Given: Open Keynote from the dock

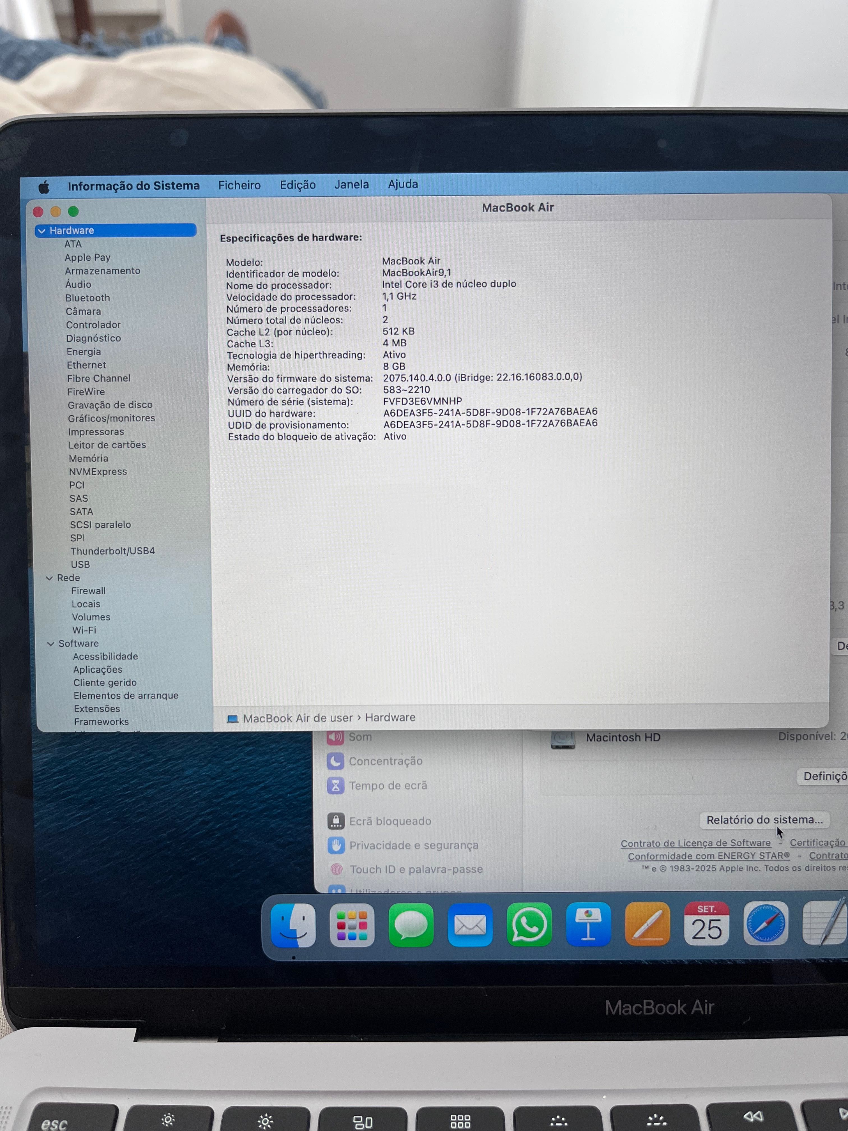Looking at the screenshot, I should click(x=588, y=925).
